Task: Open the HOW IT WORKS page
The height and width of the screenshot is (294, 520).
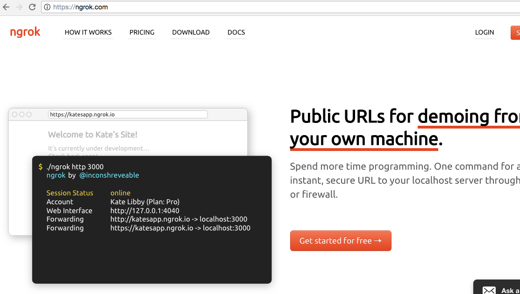Action: [88, 32]
